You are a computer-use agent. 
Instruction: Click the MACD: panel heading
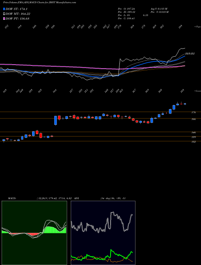click(x=12, y=198)
